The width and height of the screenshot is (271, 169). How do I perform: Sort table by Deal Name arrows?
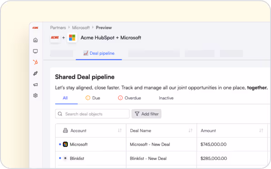tap(191, 130)
